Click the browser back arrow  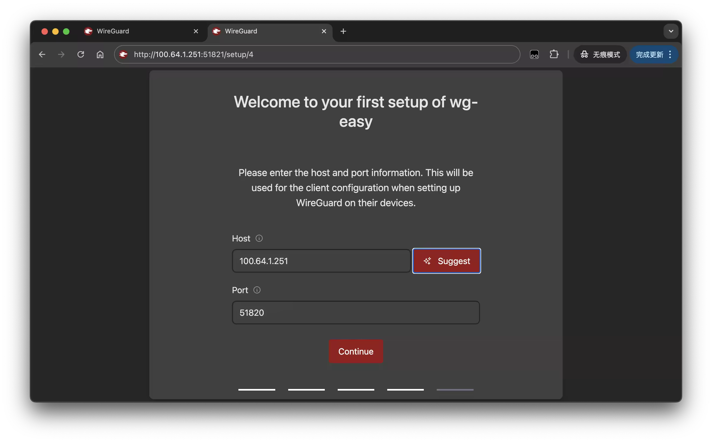point(42,54)
